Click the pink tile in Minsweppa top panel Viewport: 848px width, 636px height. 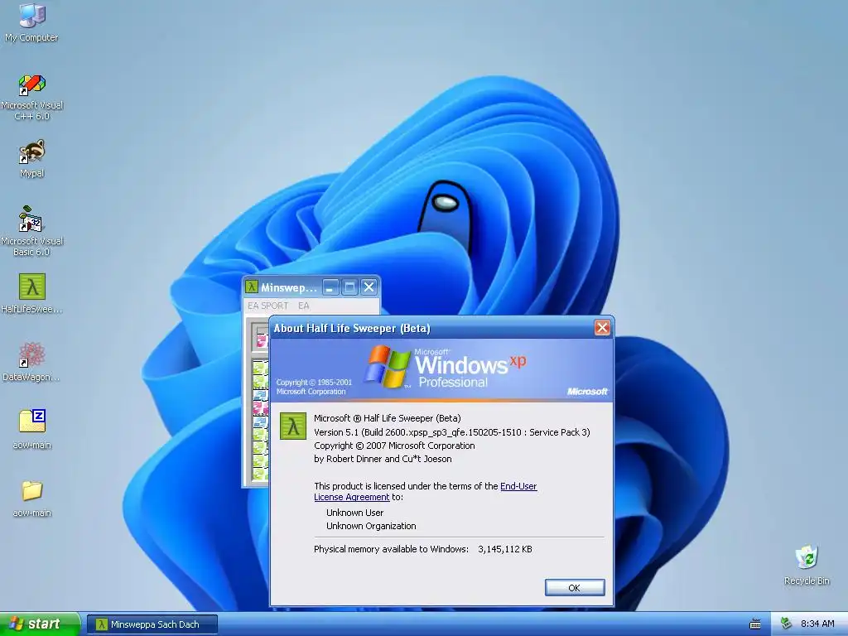click(x=262, y=340)
